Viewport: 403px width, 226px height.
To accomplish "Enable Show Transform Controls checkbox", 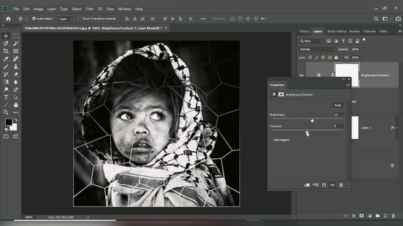I will coord(80,19).
